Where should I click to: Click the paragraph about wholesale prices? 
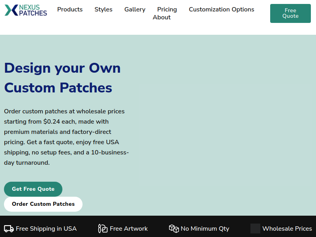pos(66,137)
